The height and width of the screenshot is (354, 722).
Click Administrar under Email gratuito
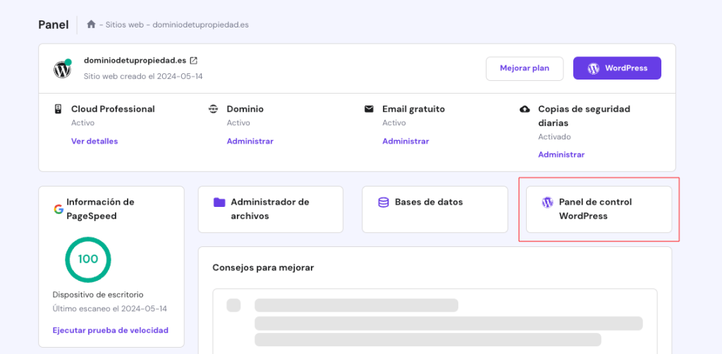coord(405,141)
